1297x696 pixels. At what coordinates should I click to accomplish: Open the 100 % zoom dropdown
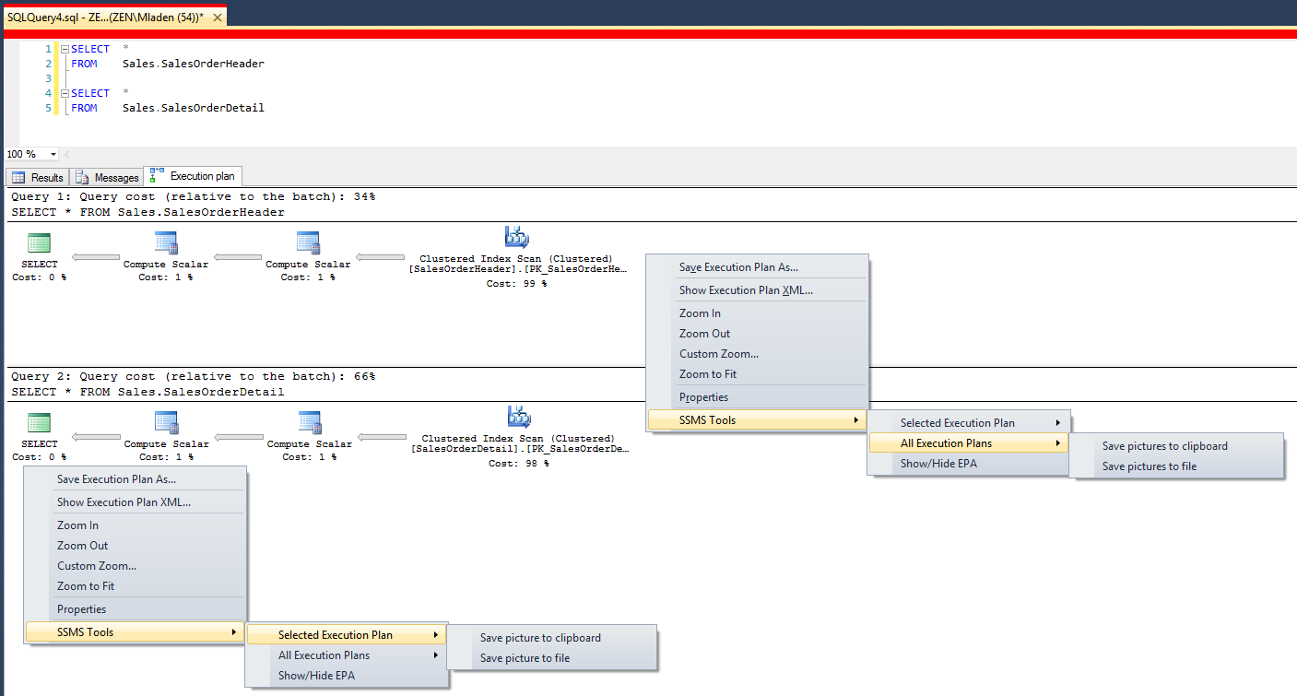[53, 155]
